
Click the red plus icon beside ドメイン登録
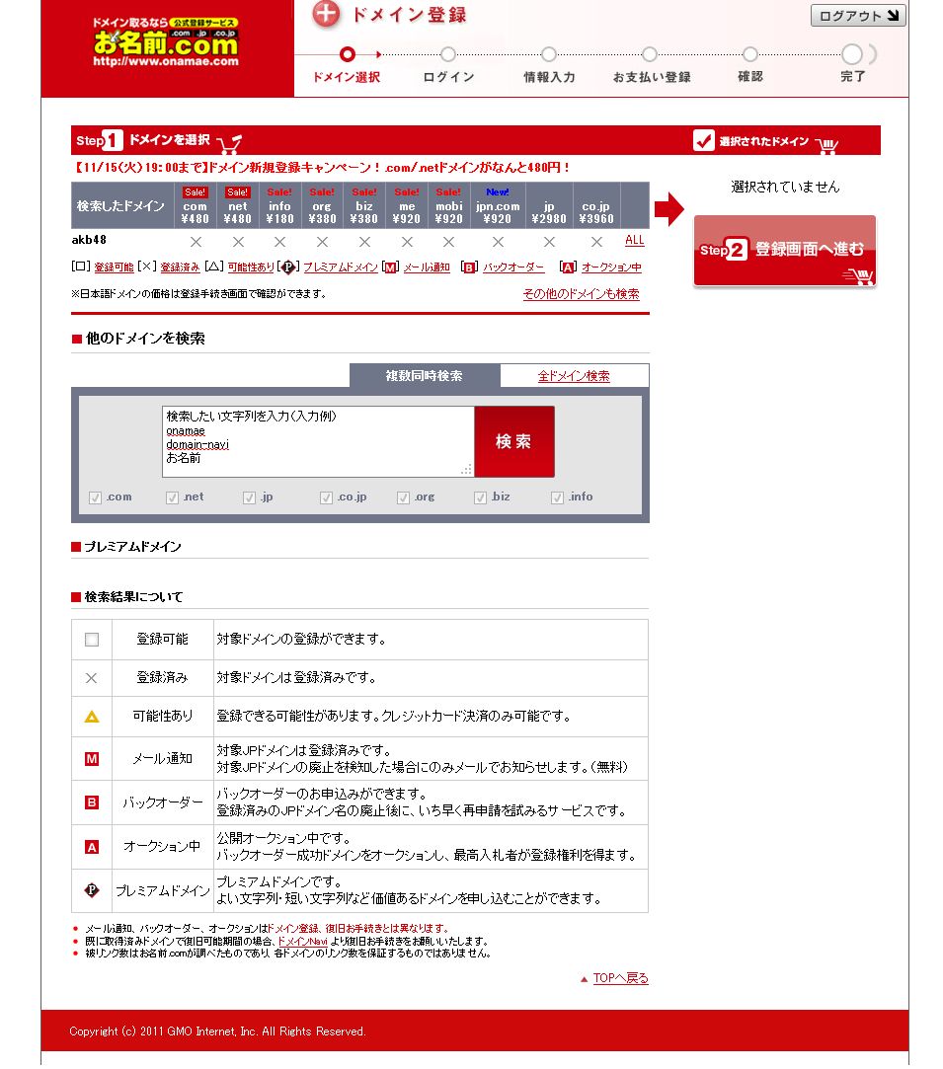point(326,15)
